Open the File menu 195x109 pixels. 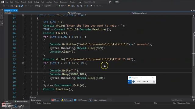coord(7,2)
